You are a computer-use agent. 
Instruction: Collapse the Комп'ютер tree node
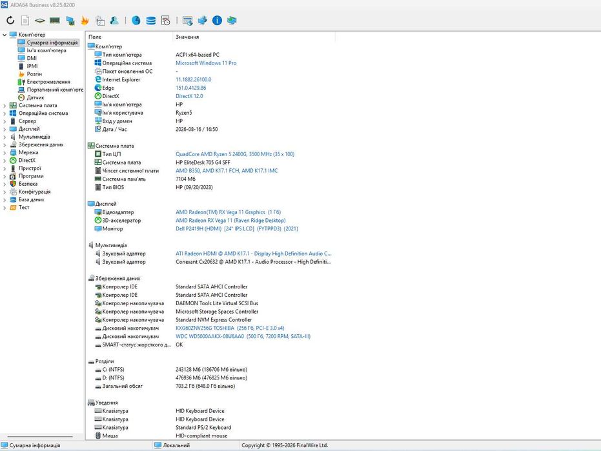click(5, 34)
